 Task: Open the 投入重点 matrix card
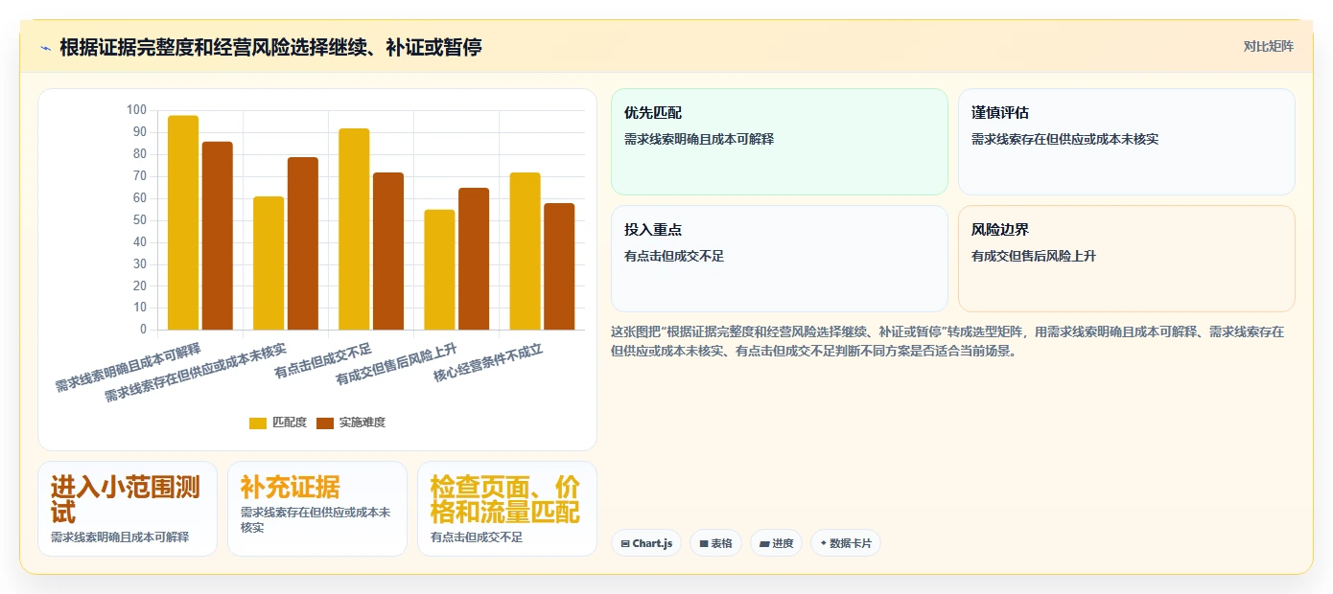(779, 259)
